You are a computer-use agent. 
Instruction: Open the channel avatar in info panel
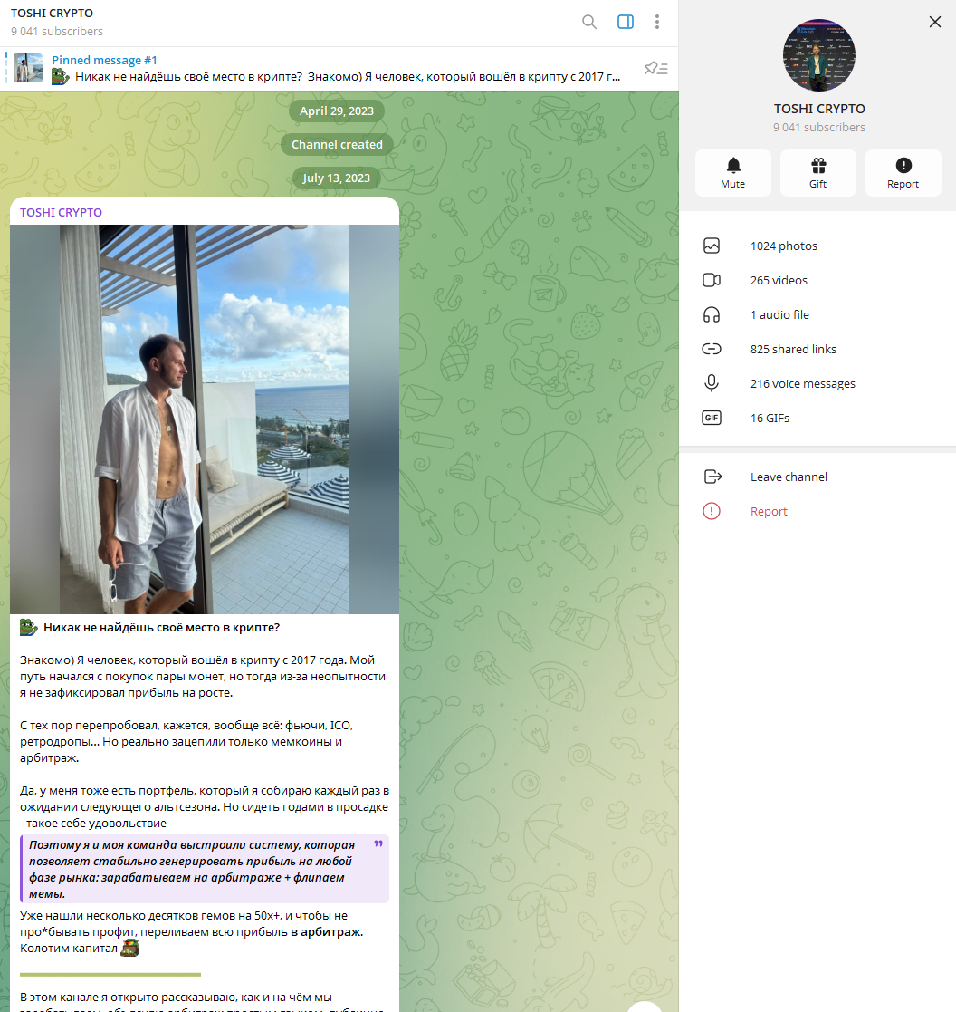(x=818, y=56)
